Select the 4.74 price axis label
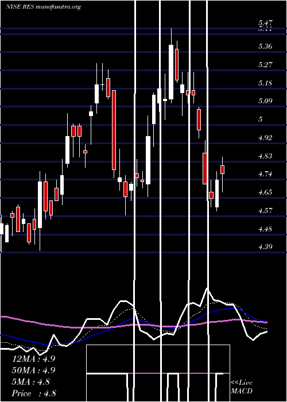287x402 pixels. tap(265, 174)
